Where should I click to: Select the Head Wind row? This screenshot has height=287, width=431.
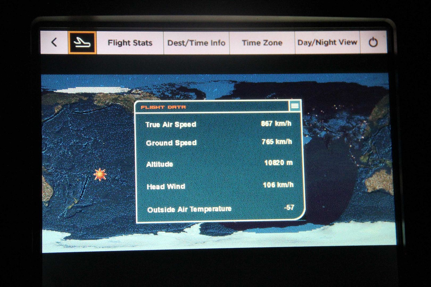coord(220,185)
